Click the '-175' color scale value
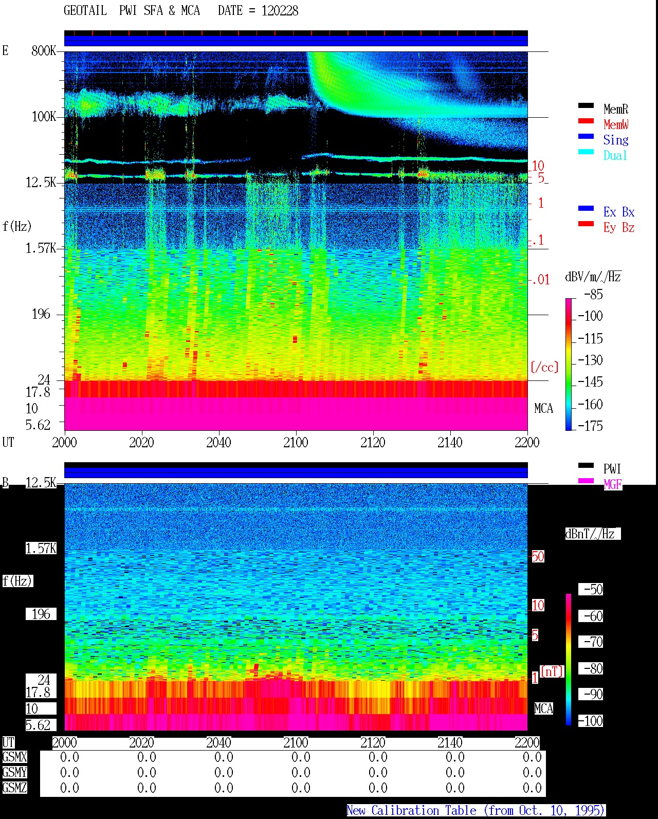 (x=590, y=426)
